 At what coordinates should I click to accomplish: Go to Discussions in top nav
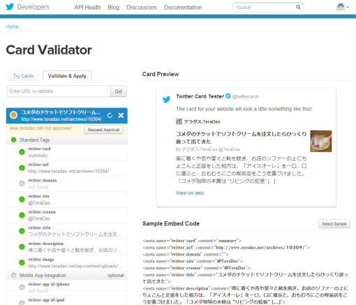tap(142, 8)
